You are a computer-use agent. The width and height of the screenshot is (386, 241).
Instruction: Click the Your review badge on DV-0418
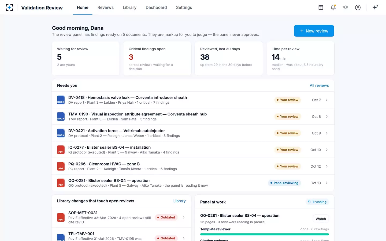[x=288, y=100]
